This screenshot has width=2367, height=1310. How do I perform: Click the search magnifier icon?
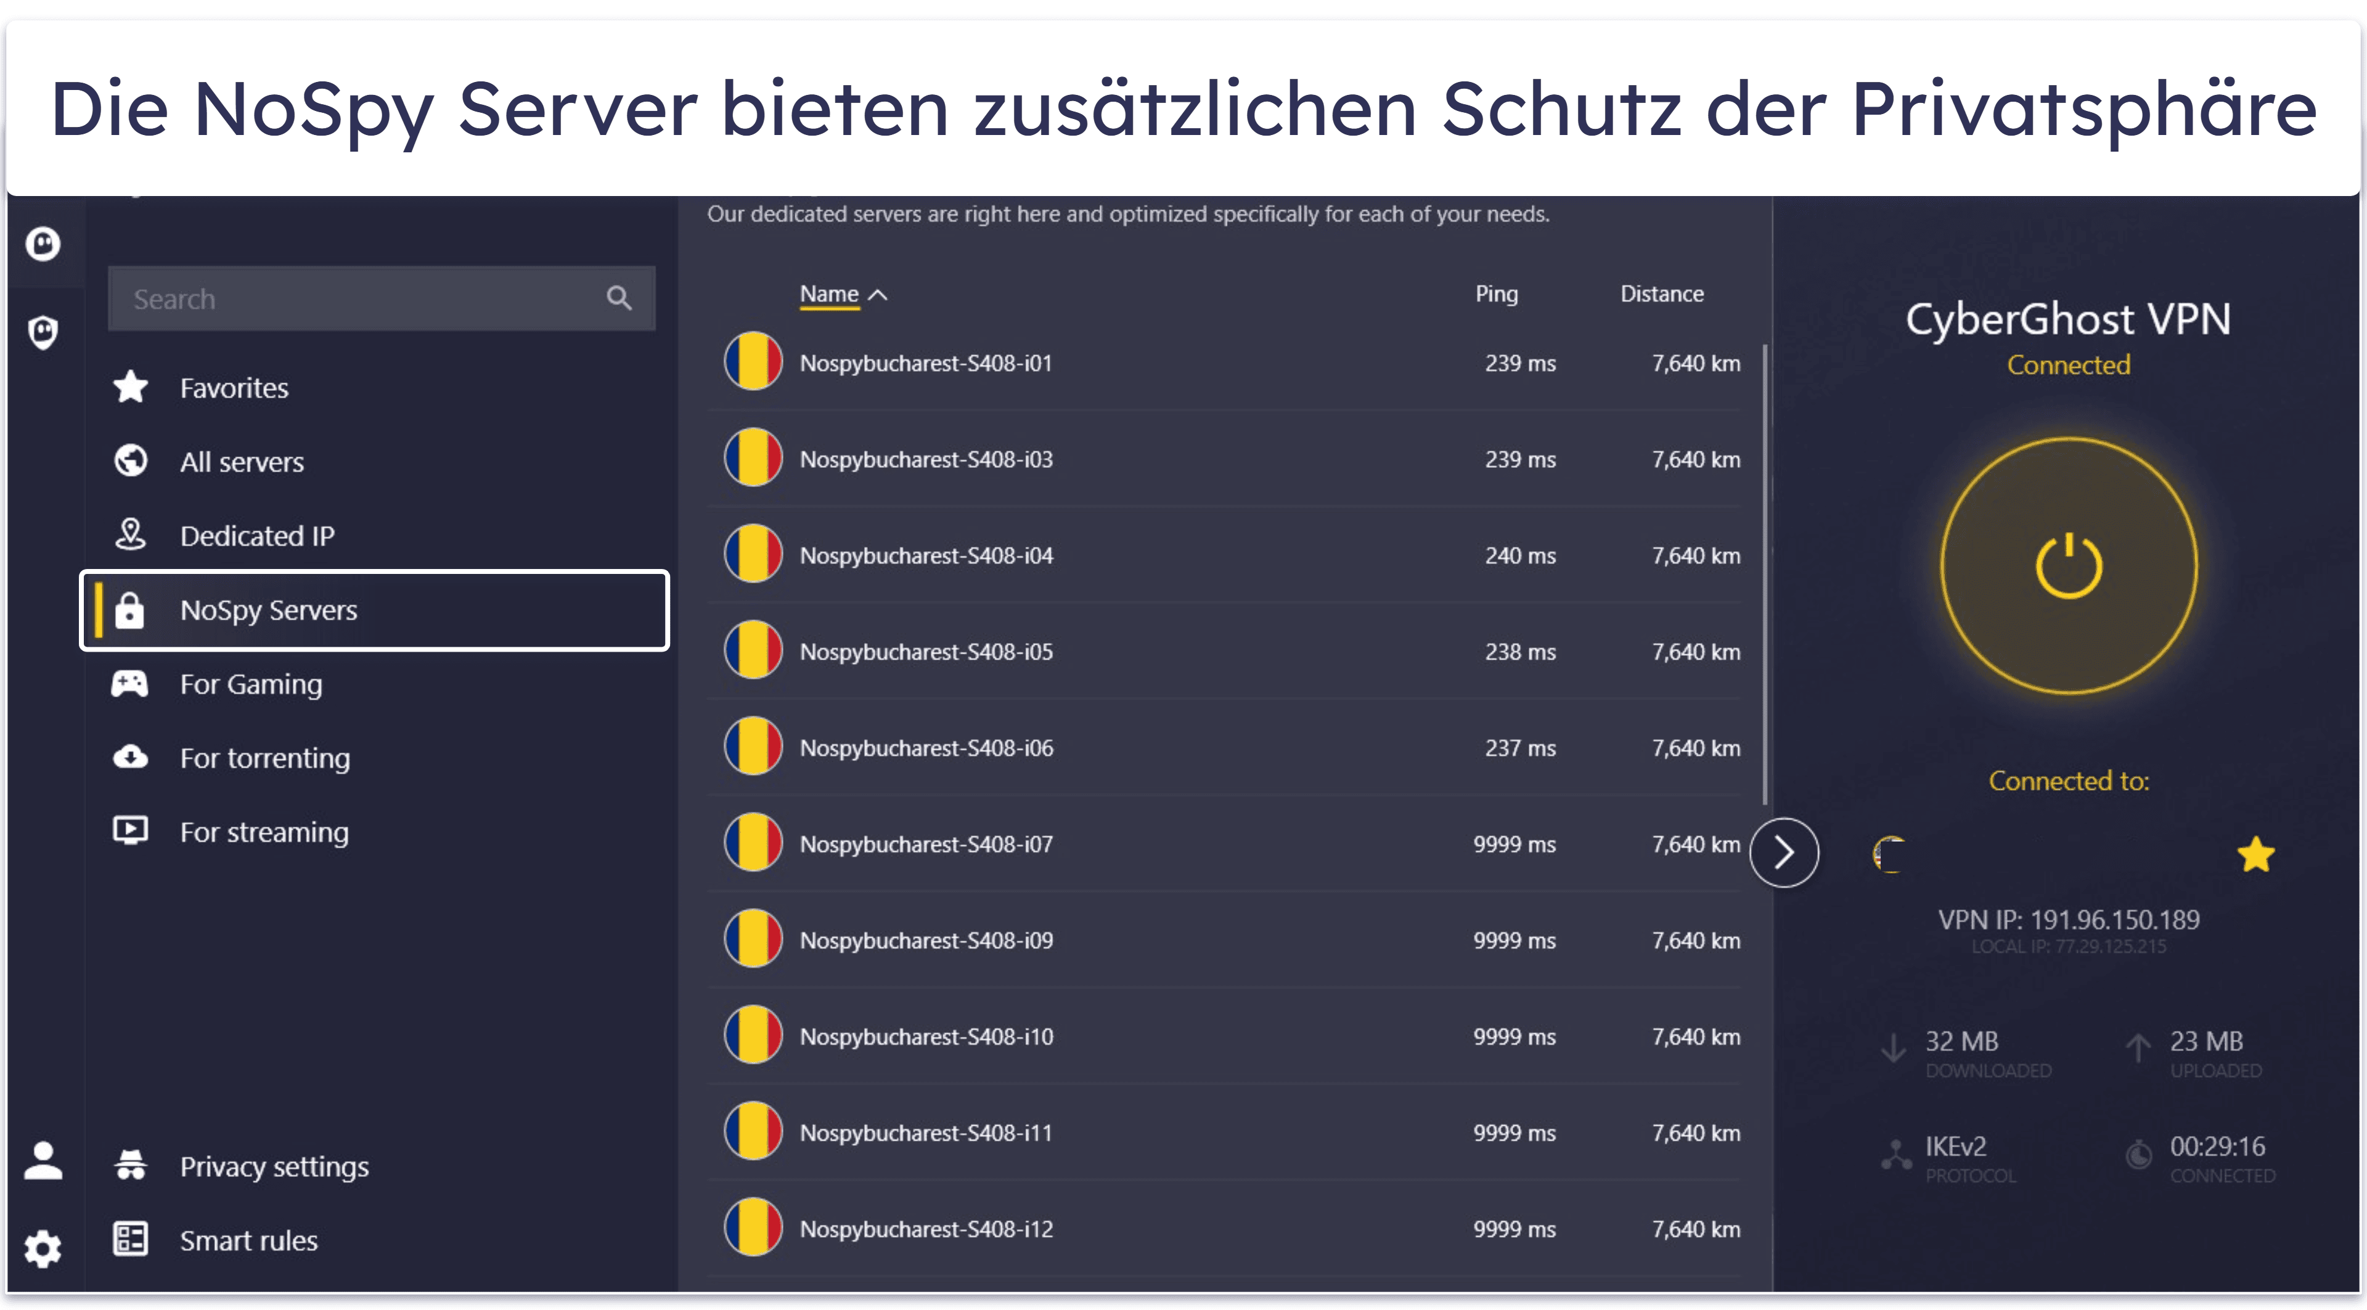[x=619, y=298]
